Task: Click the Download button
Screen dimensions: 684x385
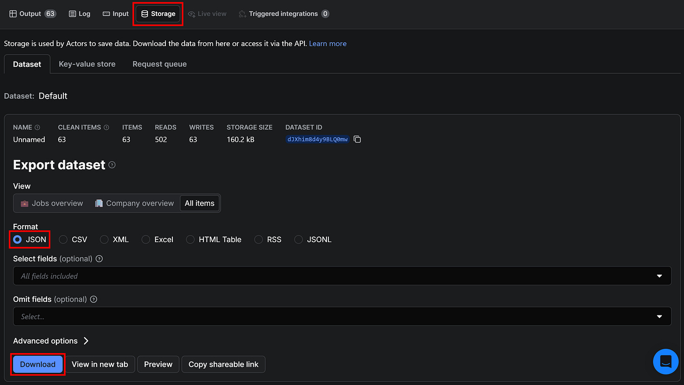Action: [38, 364]
